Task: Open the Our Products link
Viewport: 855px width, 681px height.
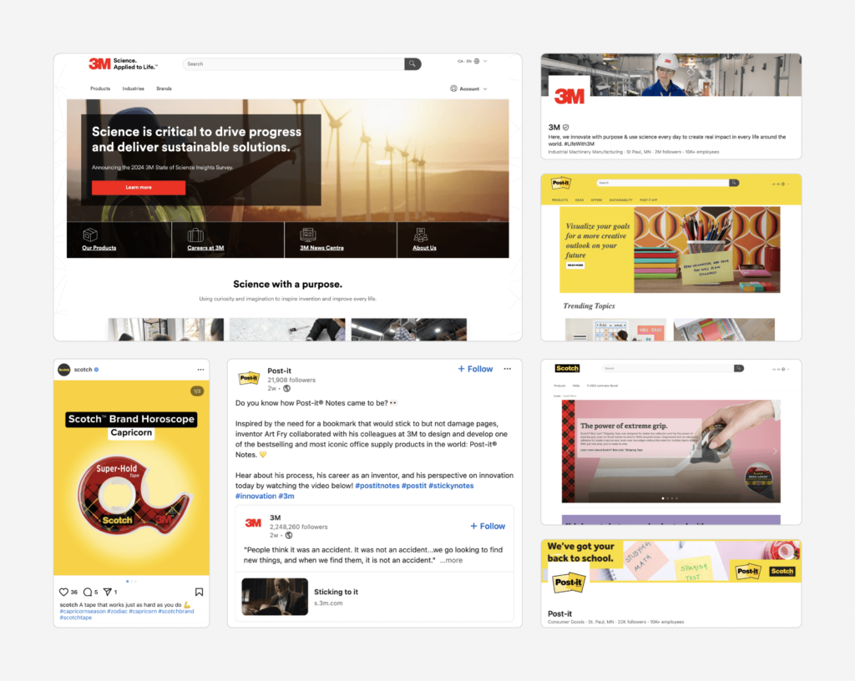Action: click(x=99, y=248)
